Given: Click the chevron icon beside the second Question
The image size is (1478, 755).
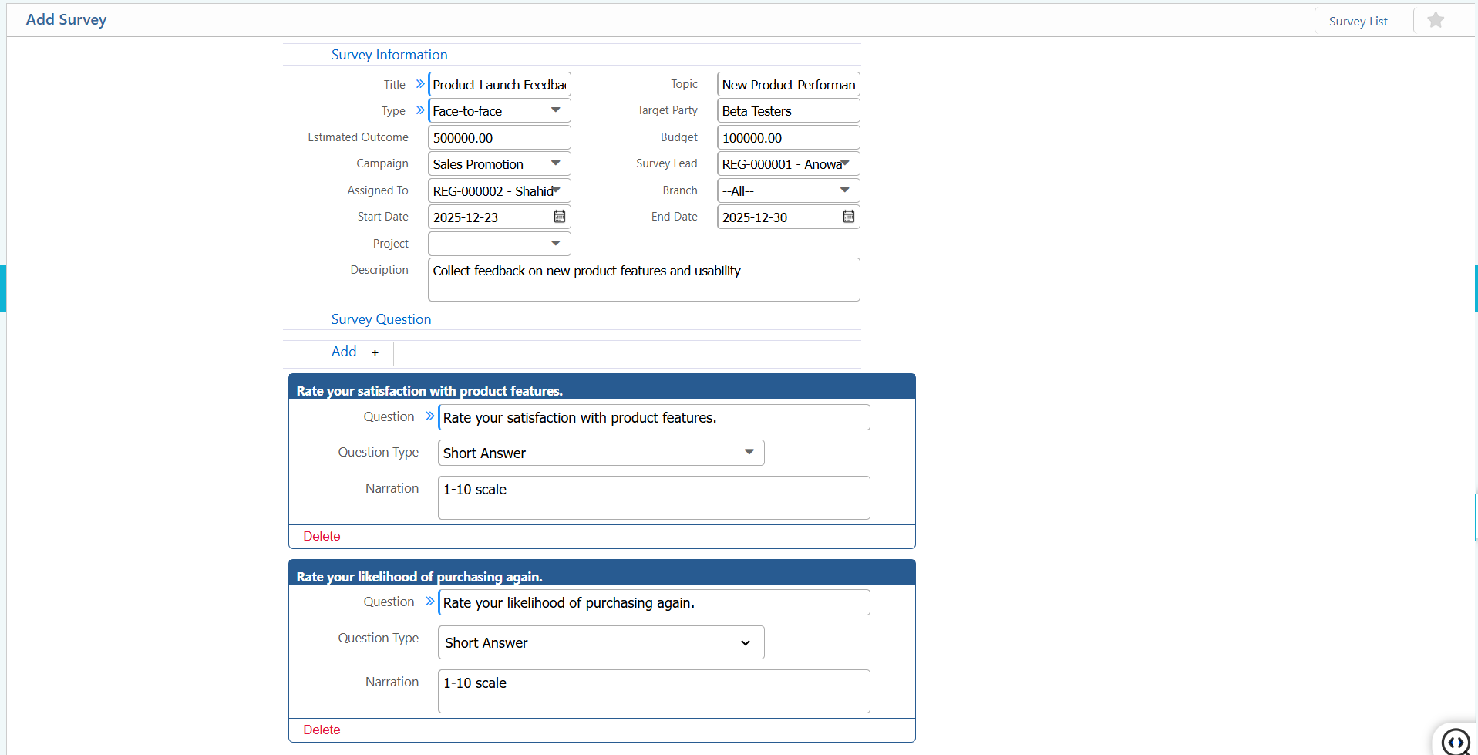Looking at the screenshot, I should 429,601.
